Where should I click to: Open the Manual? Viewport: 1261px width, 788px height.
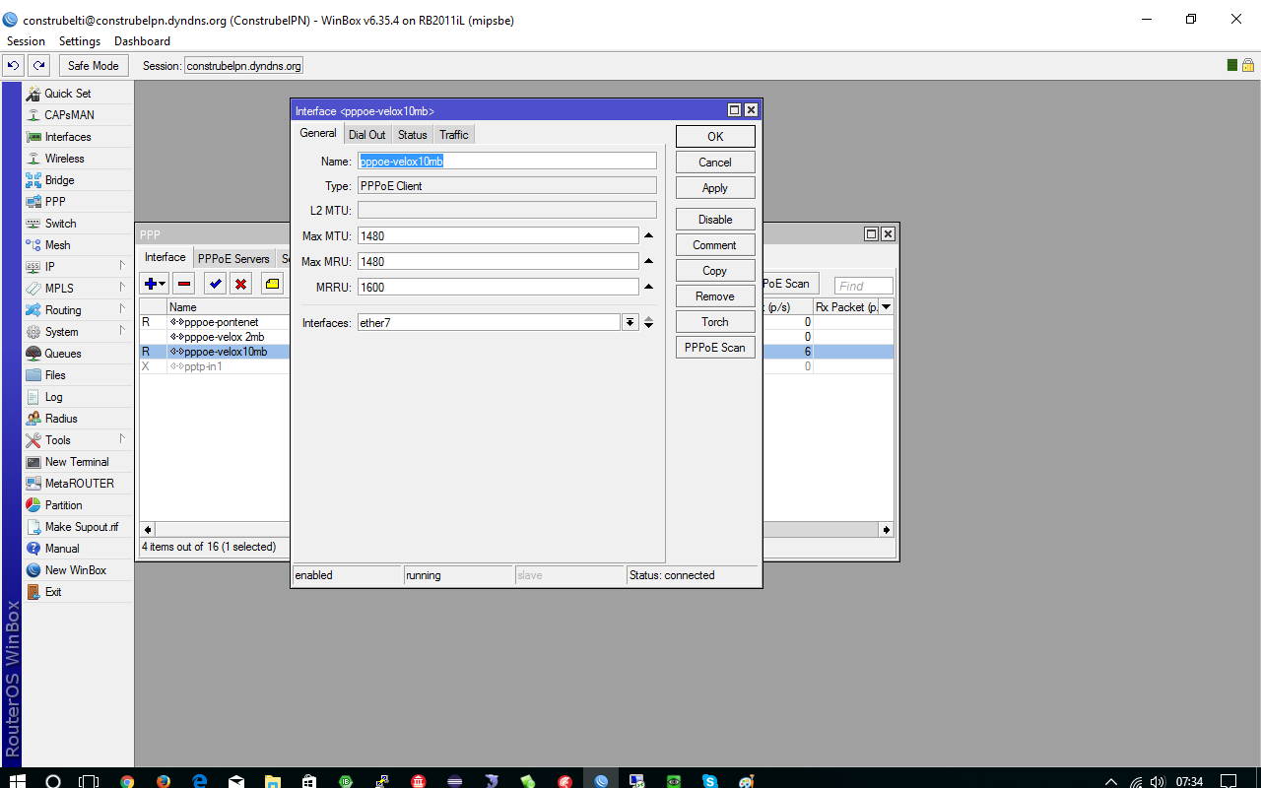coord(62,549)
